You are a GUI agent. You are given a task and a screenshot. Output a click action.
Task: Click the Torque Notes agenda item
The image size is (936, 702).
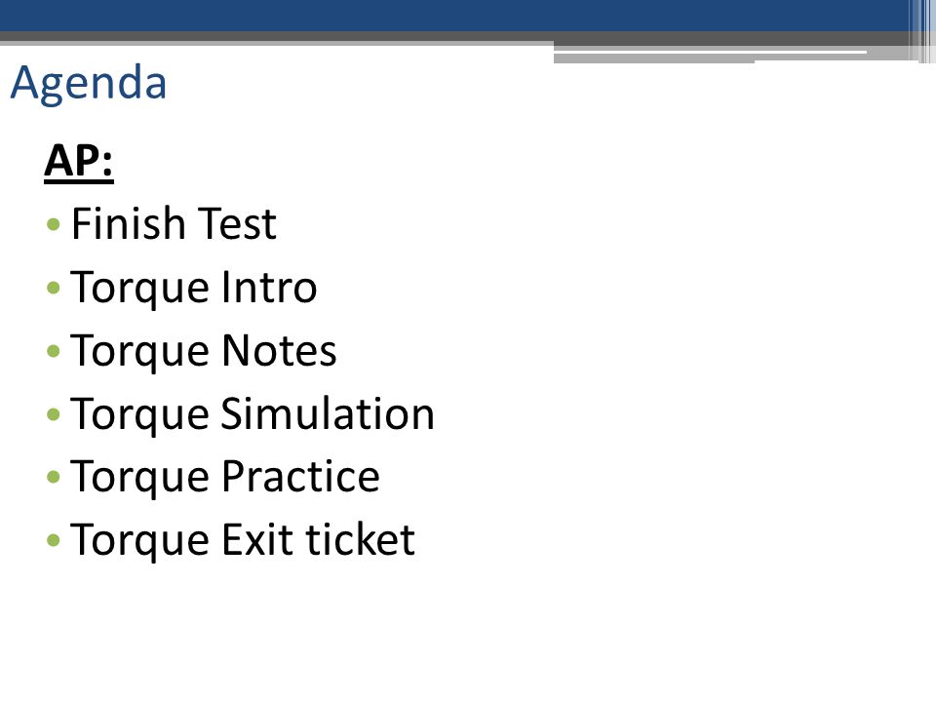pos(204,351)
